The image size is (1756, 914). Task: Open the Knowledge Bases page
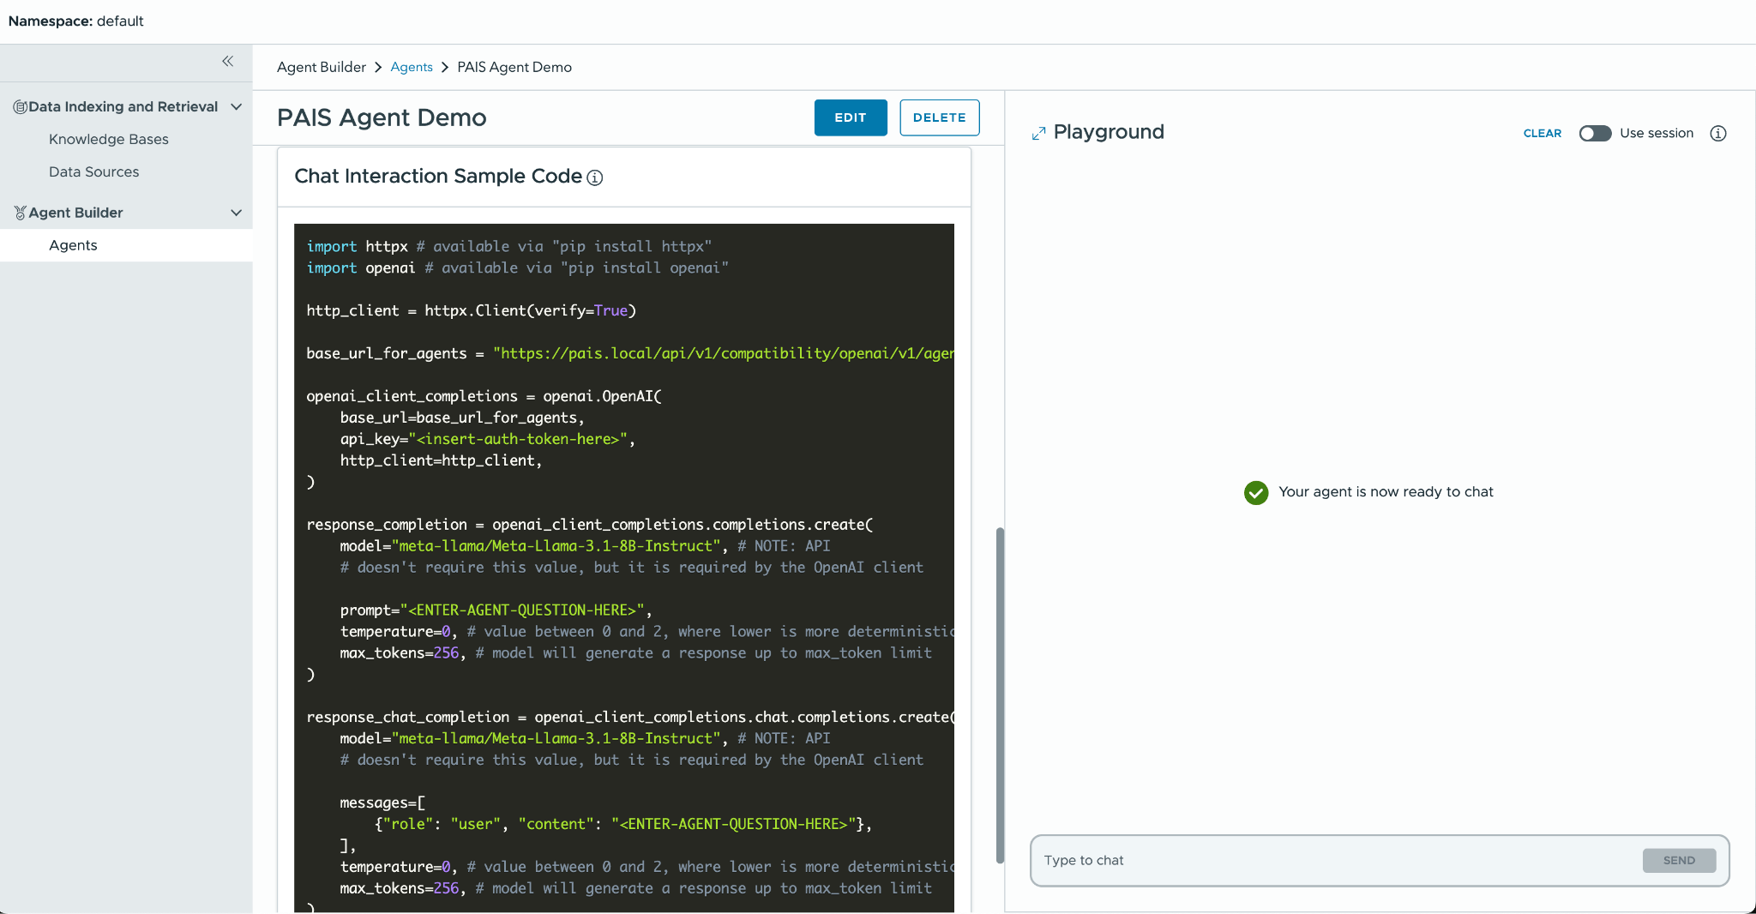coord(108,139)
